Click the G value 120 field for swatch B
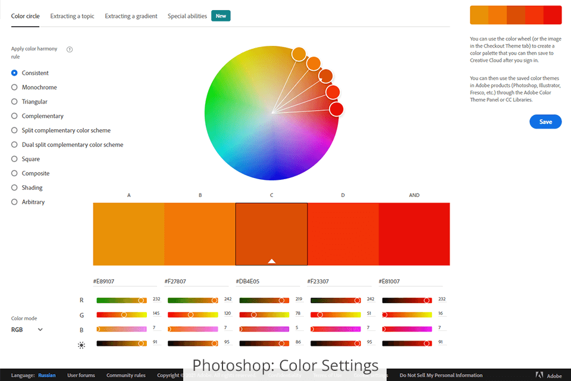571x381 pixels. pos(228,314)
